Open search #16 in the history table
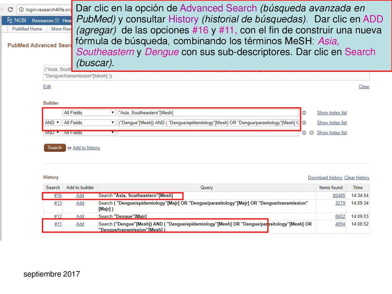Screen dimensions: 392x294 [x=58, y=196]
